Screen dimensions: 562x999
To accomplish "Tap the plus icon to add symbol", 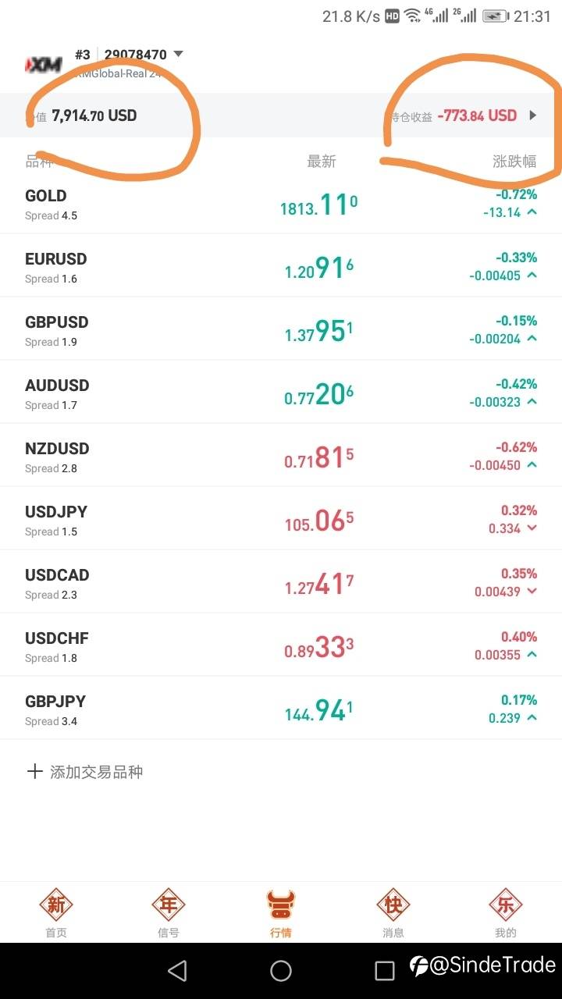I will tap(34, 772).
